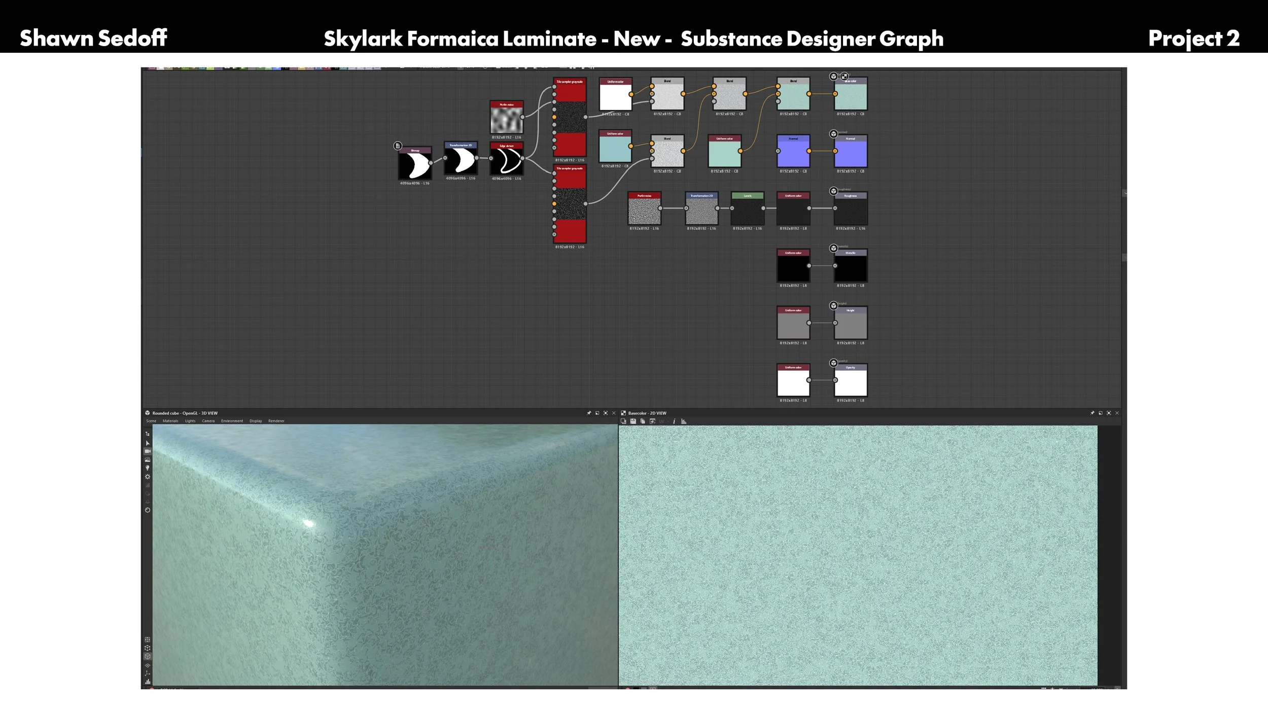The height and width of the screenshot is (713, 1268).
Task: Click the tiling image icon in 2D view toolbar
Action: 652,421
